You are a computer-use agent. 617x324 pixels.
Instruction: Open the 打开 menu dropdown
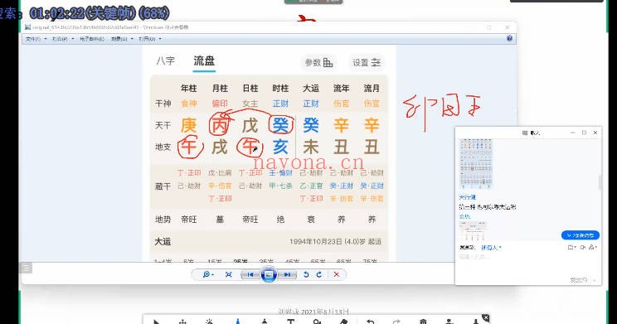(150, 39)
